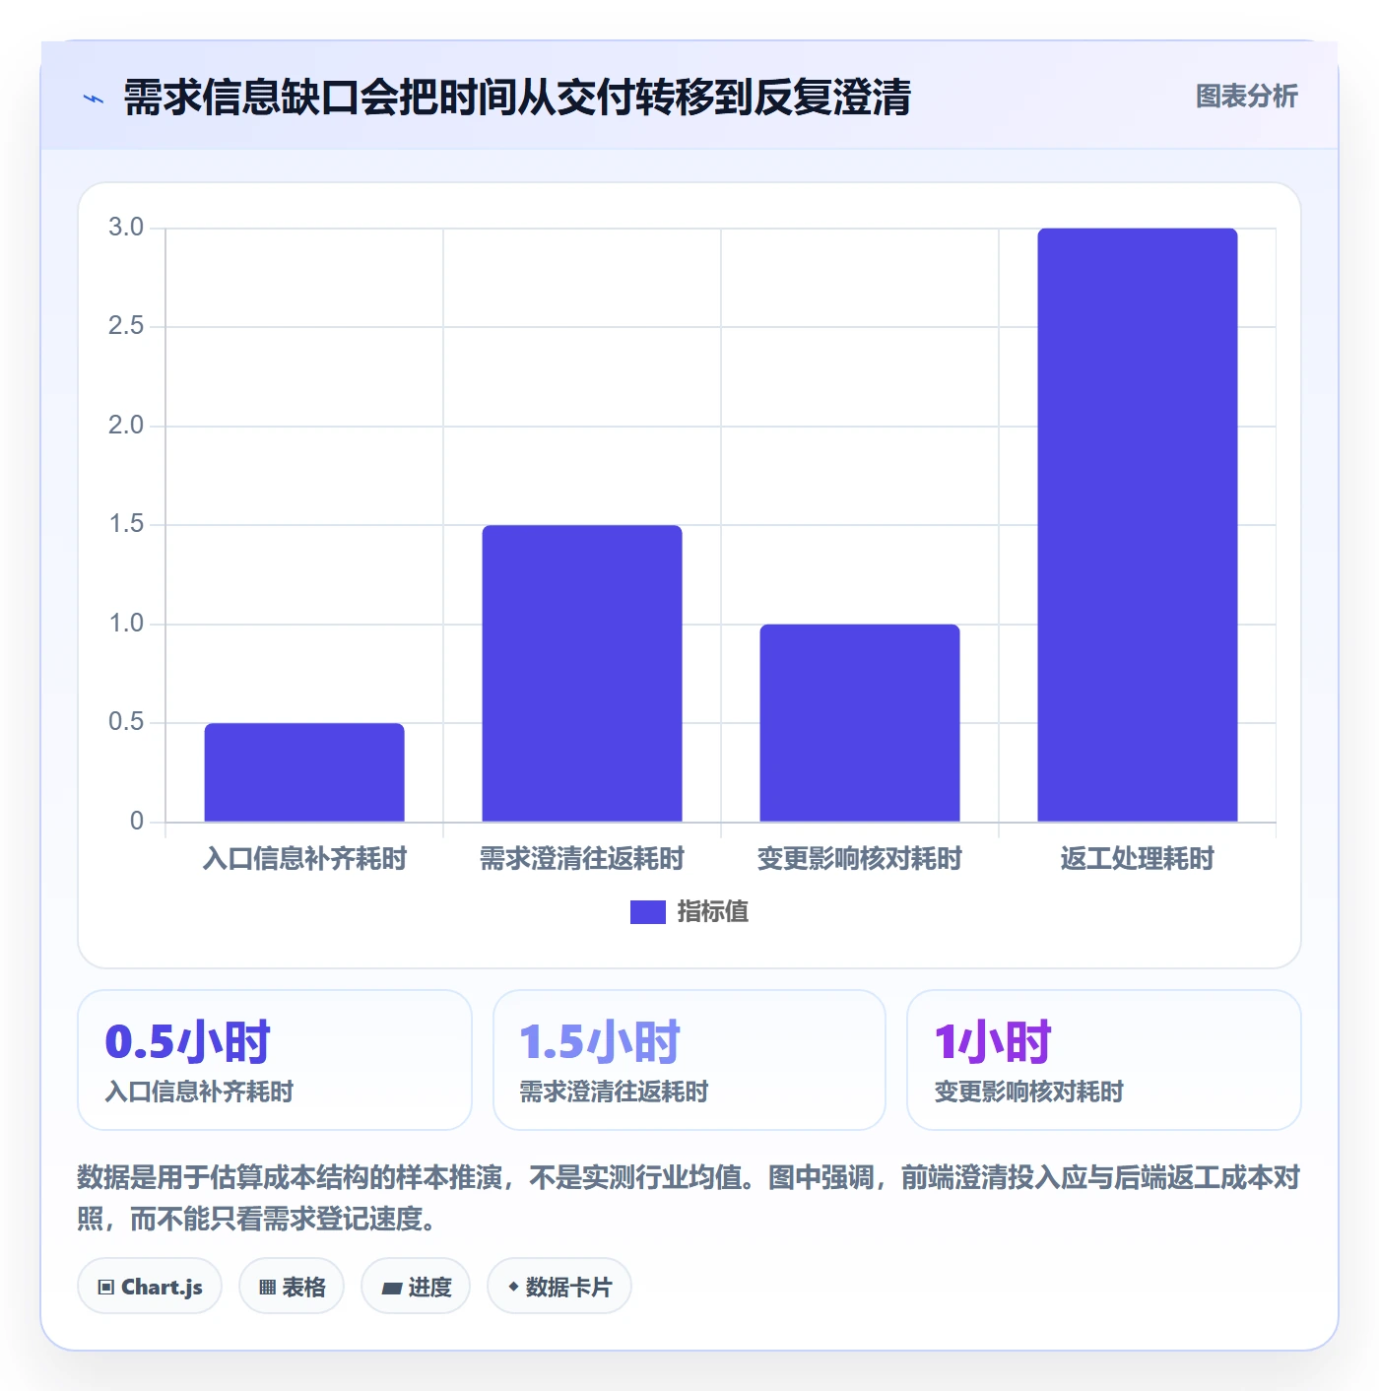Click the chart title 需求信息缺口会把时间从交付转移到反复澄清
Screen dimensions: 1379x1391
[517, 98]
